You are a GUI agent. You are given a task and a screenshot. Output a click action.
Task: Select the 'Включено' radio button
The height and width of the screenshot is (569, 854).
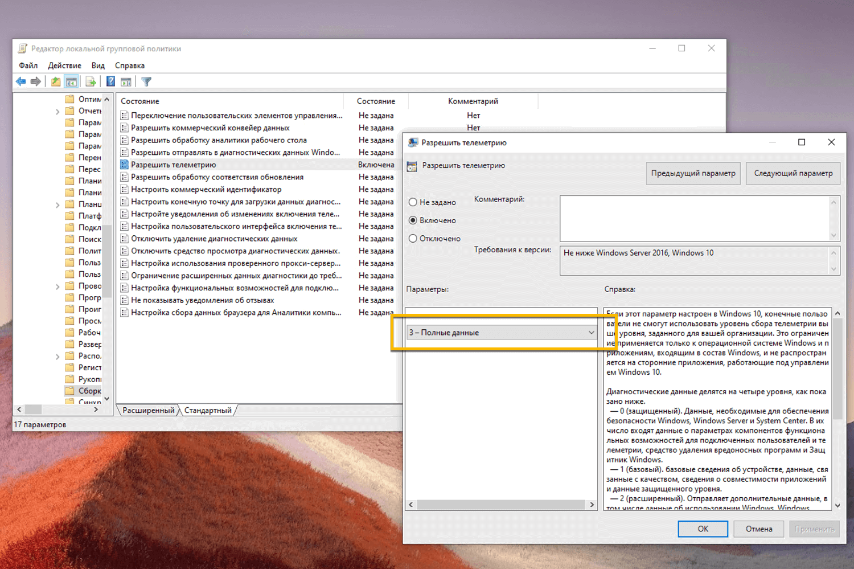(x=413, y=220)
